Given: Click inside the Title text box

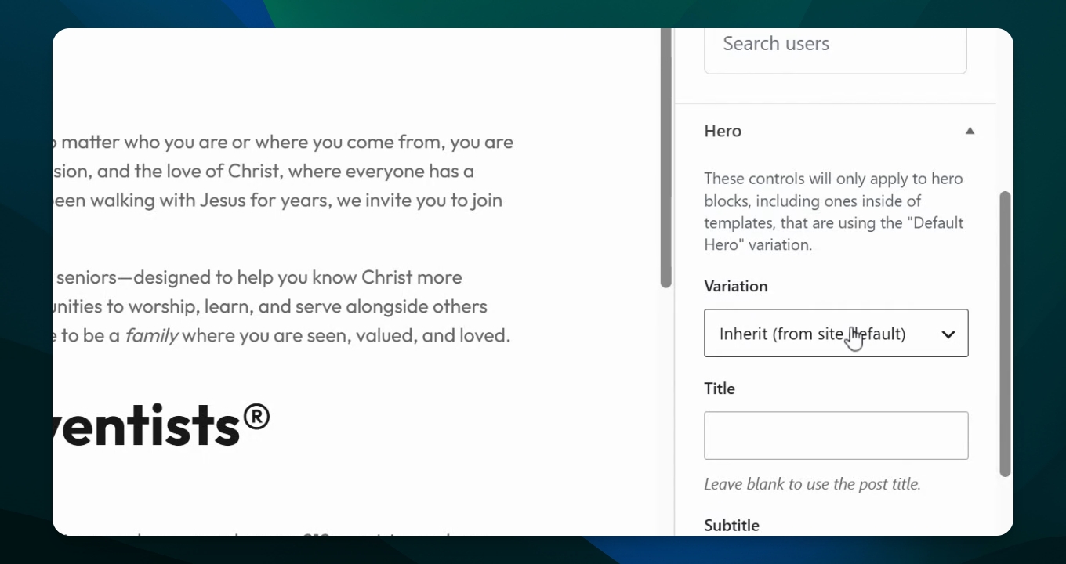Looking at the screenshot, I should (836, 436).
